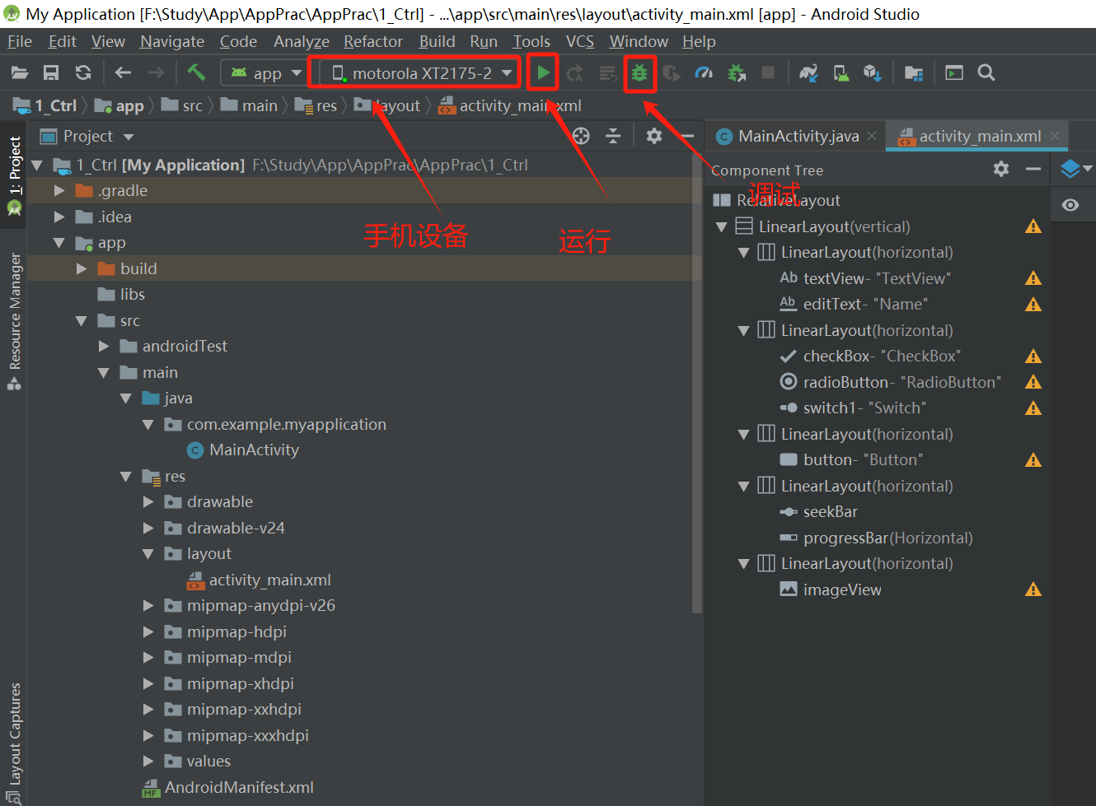
Task: Click the Run Anything terminal icon
Action: tap(954, 73)
